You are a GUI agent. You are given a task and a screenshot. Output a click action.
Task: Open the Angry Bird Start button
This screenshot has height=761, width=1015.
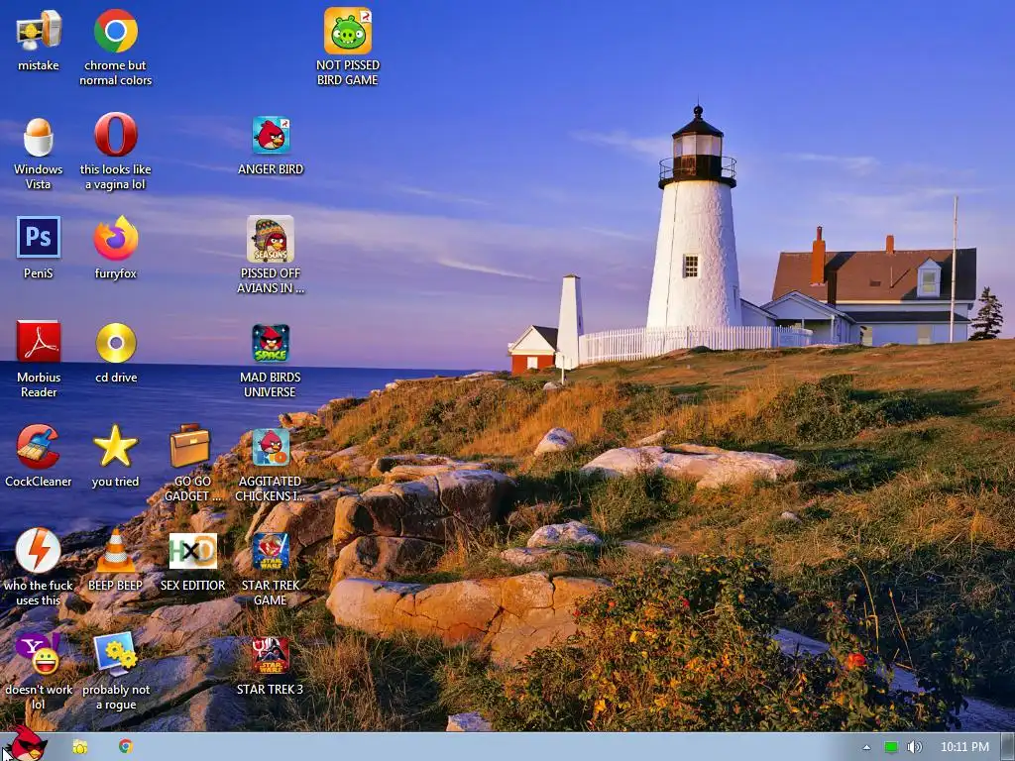point(25,744)
